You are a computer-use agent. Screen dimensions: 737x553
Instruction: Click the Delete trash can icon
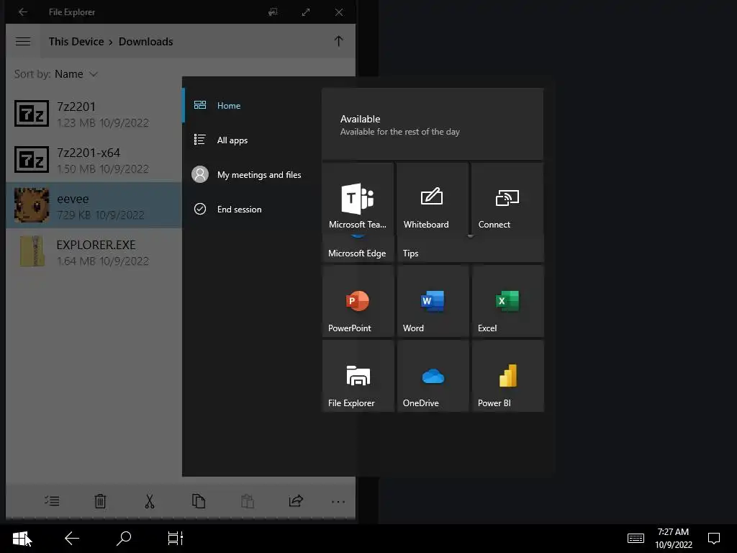(100, 501)
